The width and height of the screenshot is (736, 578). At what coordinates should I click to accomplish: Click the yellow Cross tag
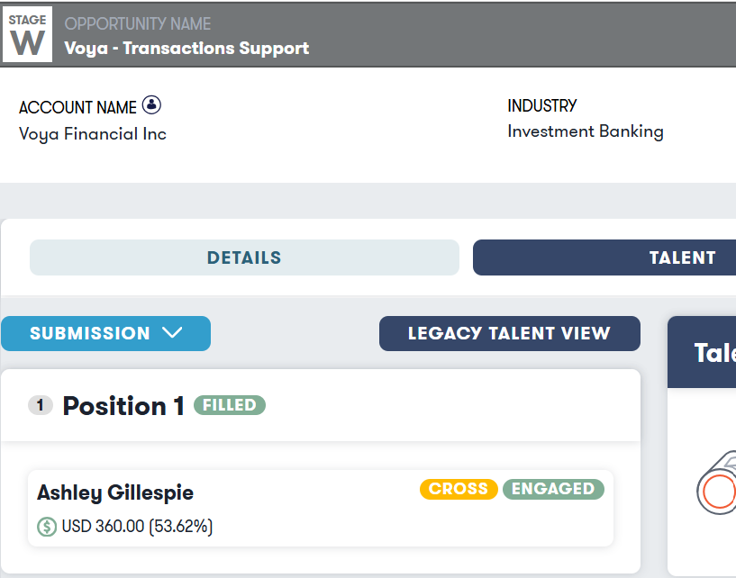coord(459,489)
